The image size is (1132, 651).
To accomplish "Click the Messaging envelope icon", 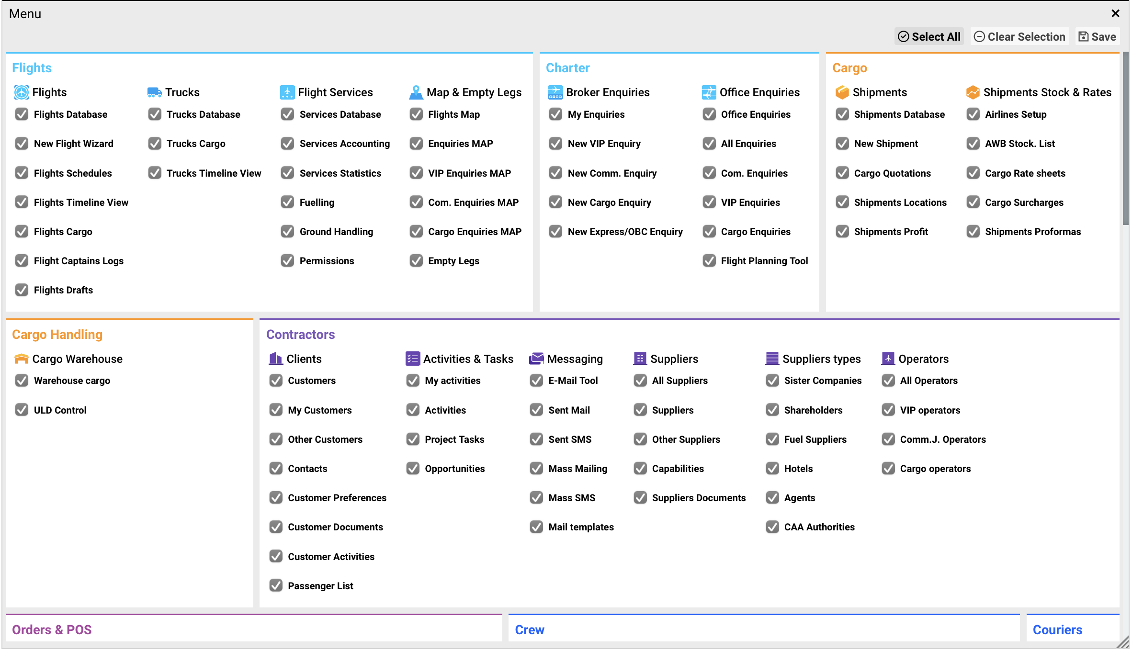I will (x=536, y=359).
